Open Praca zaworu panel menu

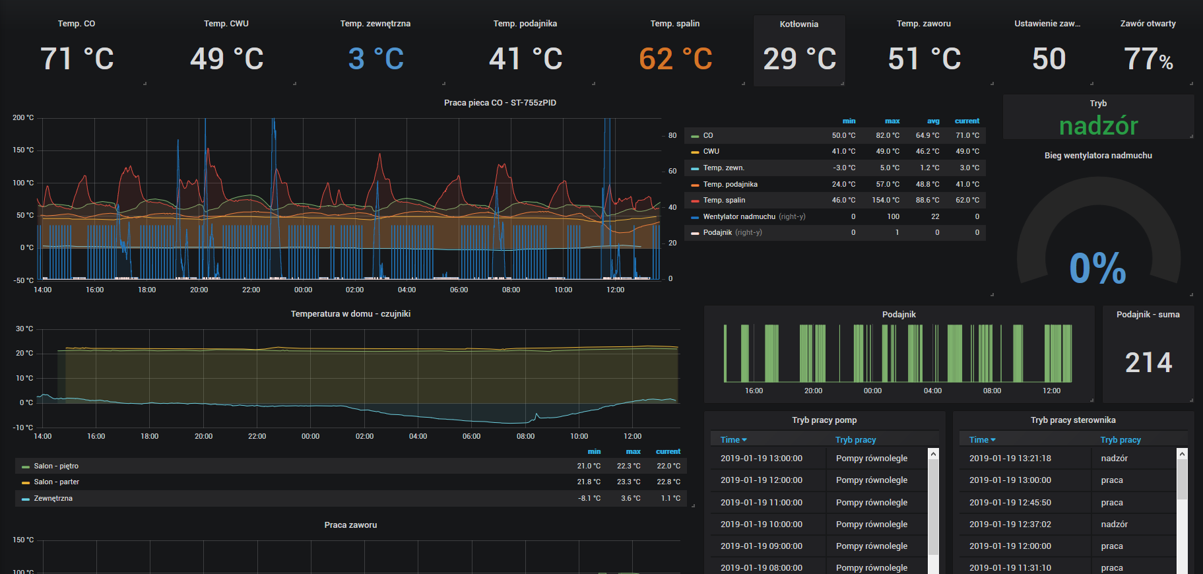350,525
